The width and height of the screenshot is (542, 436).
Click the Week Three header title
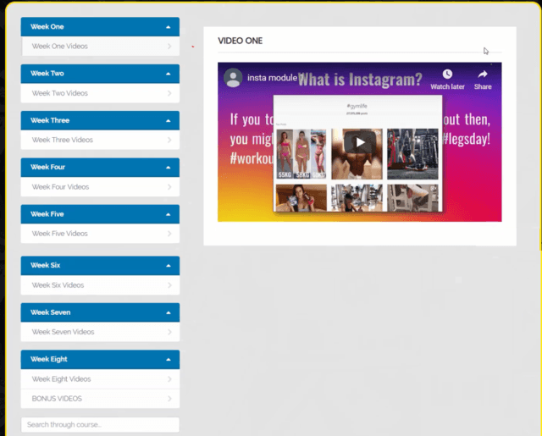[50, 120]
